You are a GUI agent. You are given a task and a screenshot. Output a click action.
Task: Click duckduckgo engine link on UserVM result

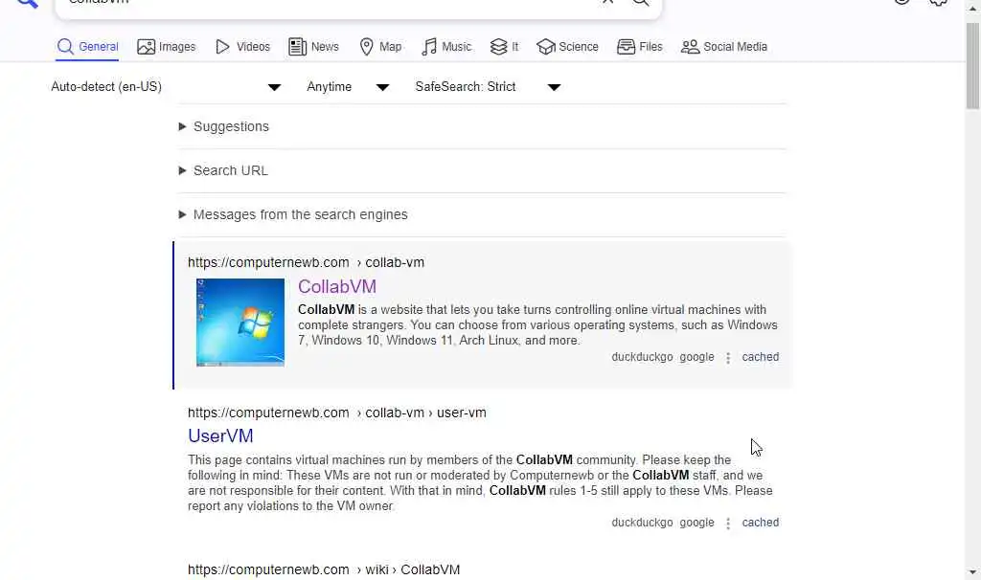click(x=642, y=523)
